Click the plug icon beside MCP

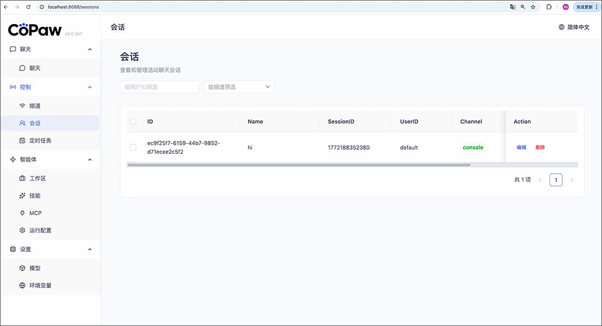click(x=22, y=213)
